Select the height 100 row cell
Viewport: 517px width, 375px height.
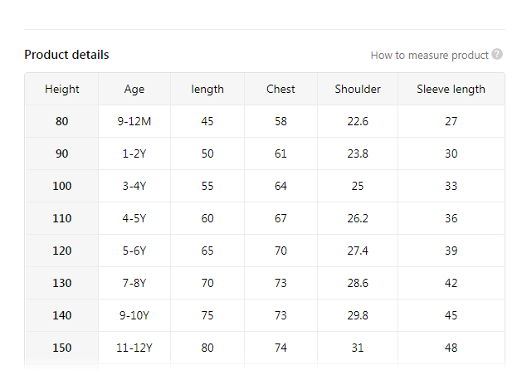[x=62, y=186]
